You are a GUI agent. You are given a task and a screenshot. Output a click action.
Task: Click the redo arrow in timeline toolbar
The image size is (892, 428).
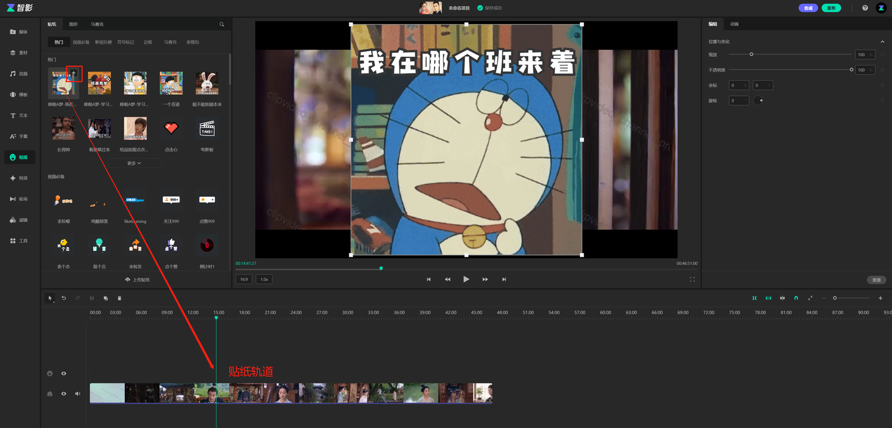click(77, 298)
